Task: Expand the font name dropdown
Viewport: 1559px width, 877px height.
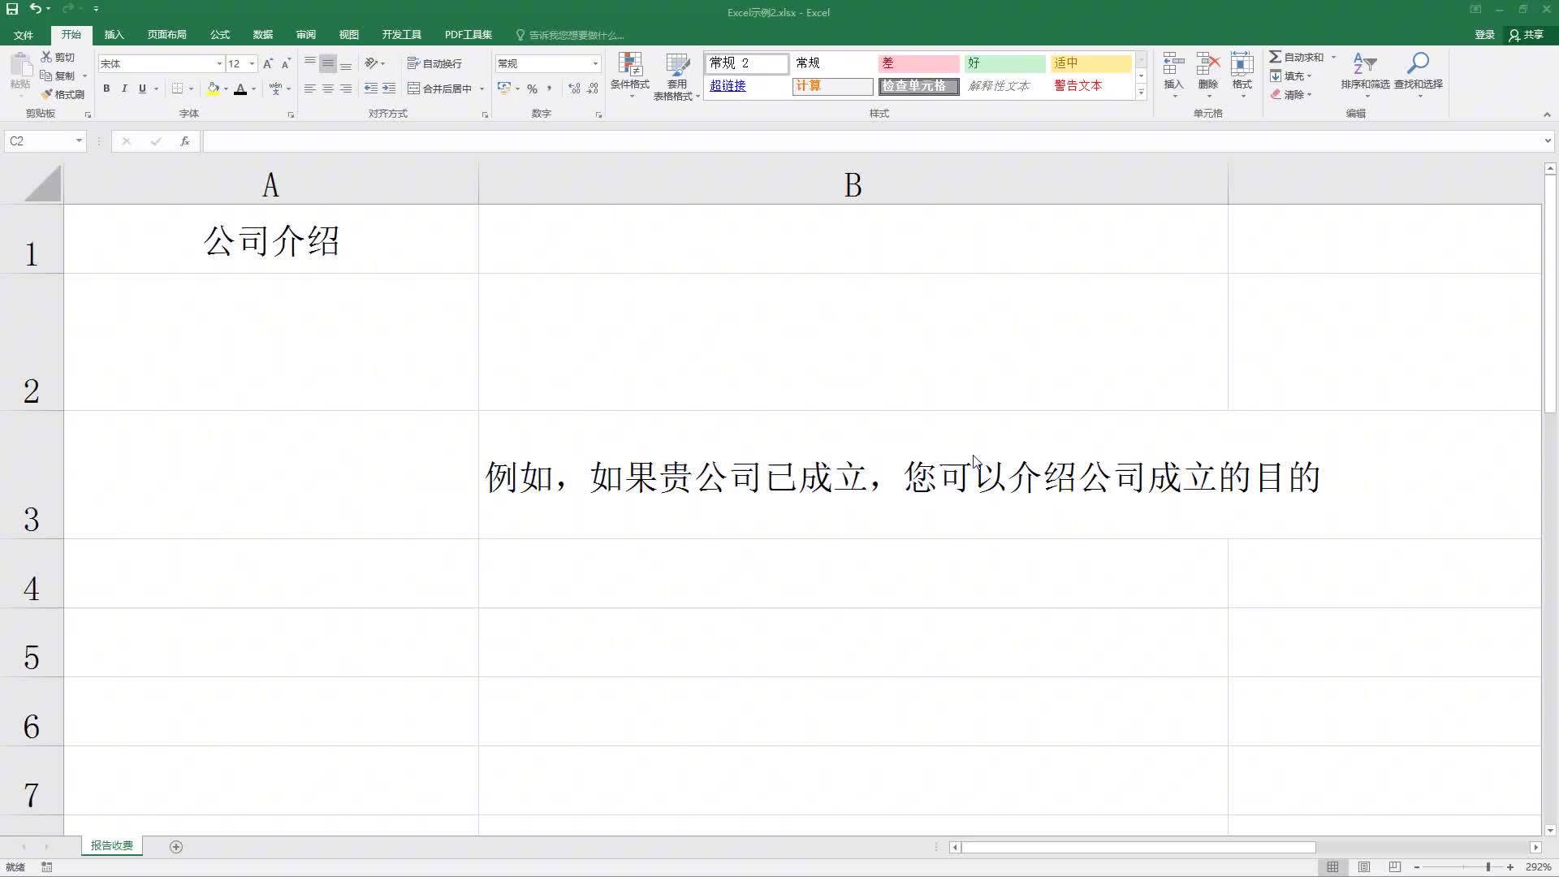Action: coord(218,63)
